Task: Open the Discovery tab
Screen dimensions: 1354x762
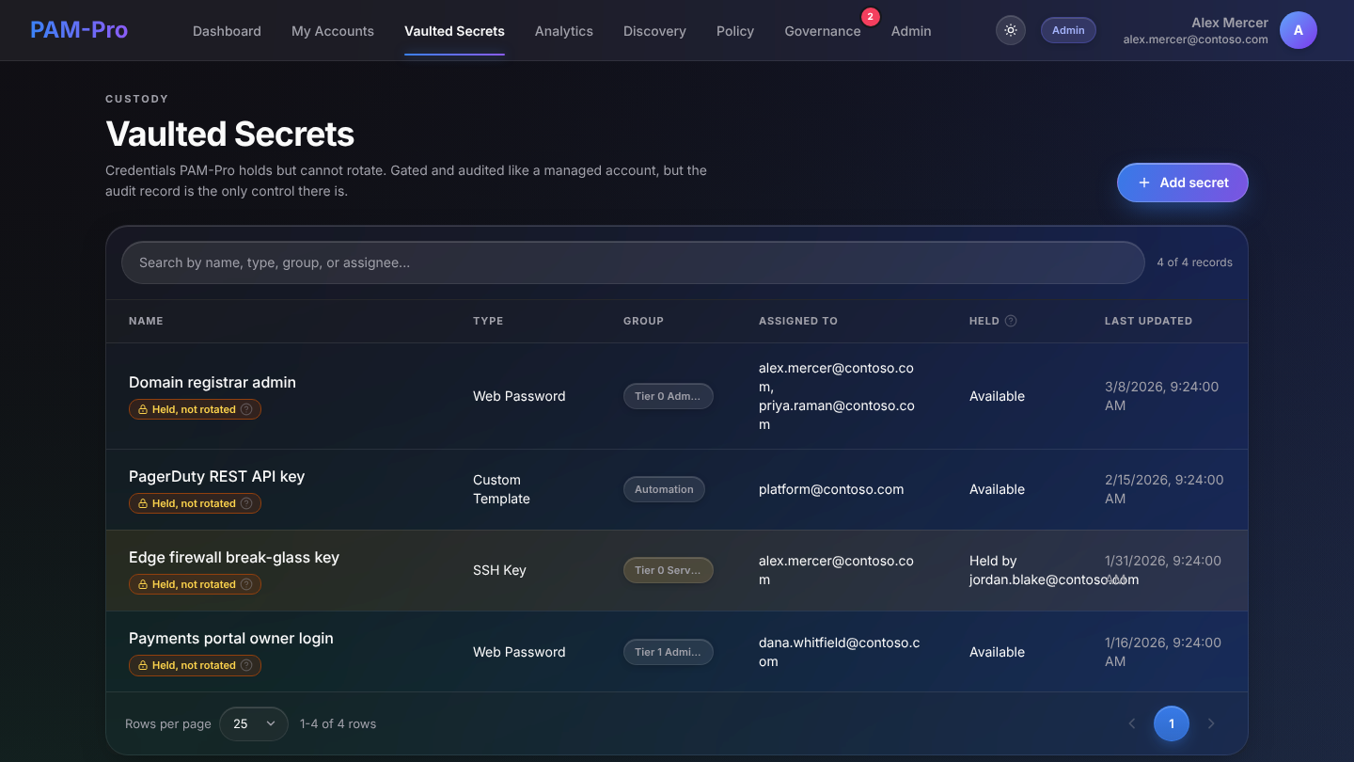Action: tap(654, 31)
